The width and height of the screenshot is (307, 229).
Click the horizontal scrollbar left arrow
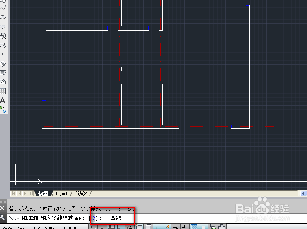(x=304, y=193)
